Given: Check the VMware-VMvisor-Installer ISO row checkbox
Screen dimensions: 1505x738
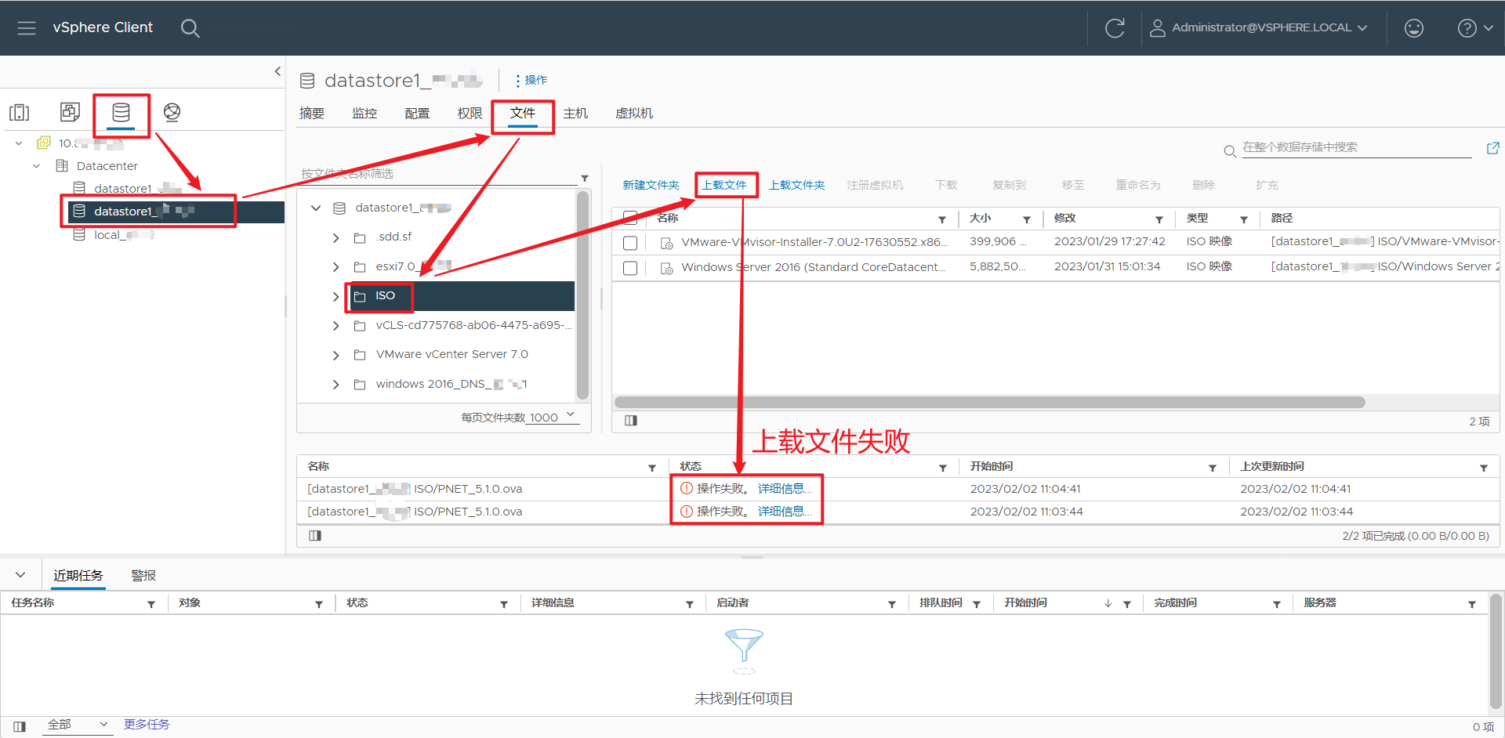Looking at the screenshot, I should [630, 242].
